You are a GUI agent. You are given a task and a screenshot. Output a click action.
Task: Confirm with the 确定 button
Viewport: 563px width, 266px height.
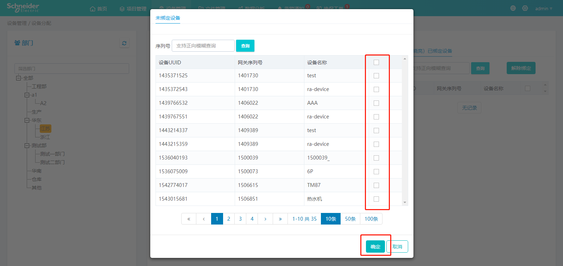[375, 247]
